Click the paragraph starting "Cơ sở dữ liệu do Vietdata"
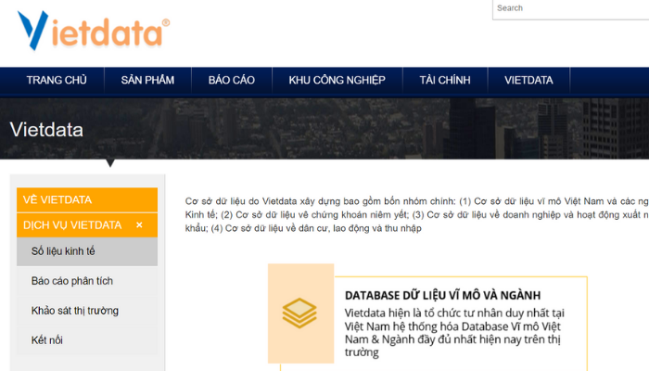The image size is (649, 371). (417, 215)
